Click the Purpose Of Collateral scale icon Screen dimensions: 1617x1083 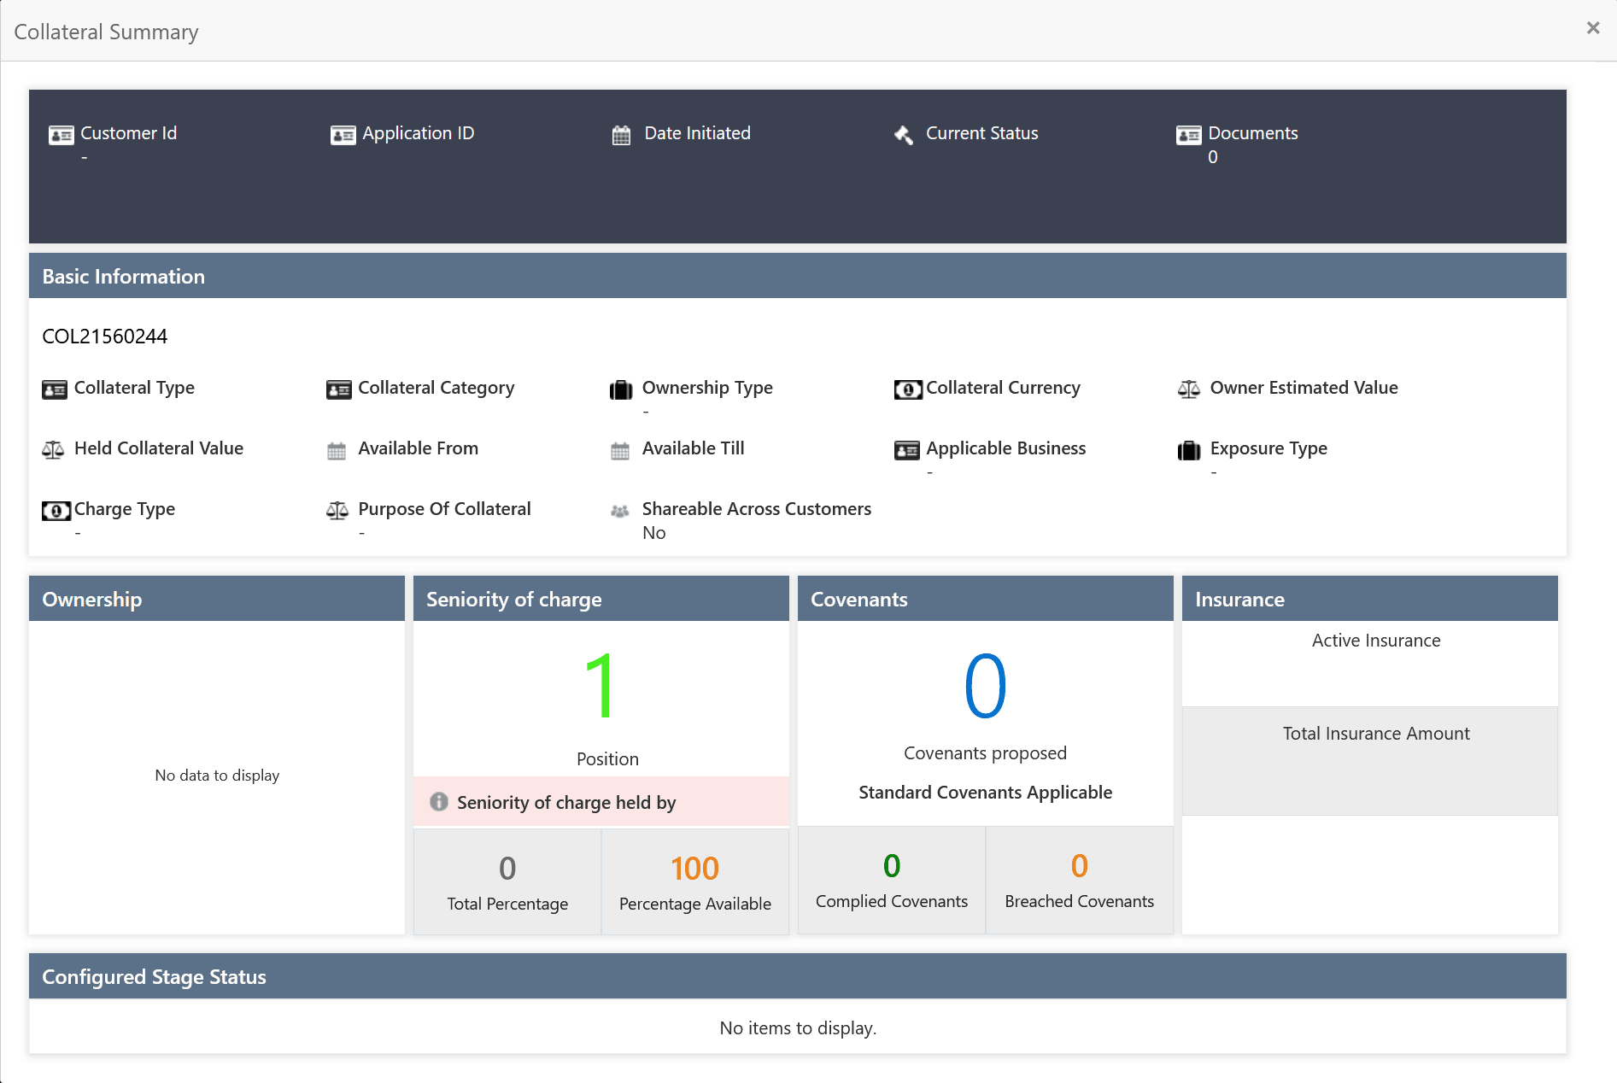(337, 511)
